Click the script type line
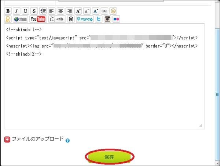Screen dimensions: 220x166 102,38
